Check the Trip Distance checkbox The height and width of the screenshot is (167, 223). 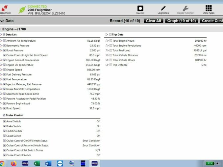pyautogui.click(x=111, y=65)
